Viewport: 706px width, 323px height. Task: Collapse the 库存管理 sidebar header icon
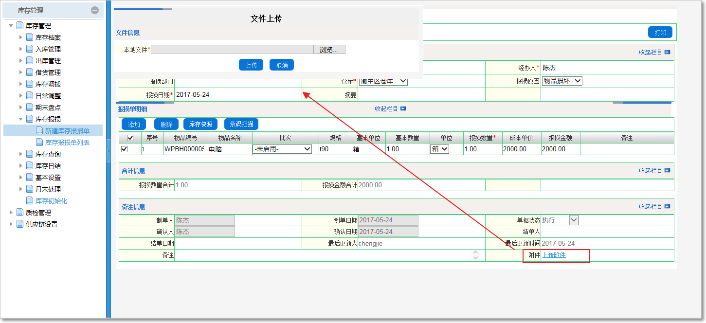tap(95, 10)
